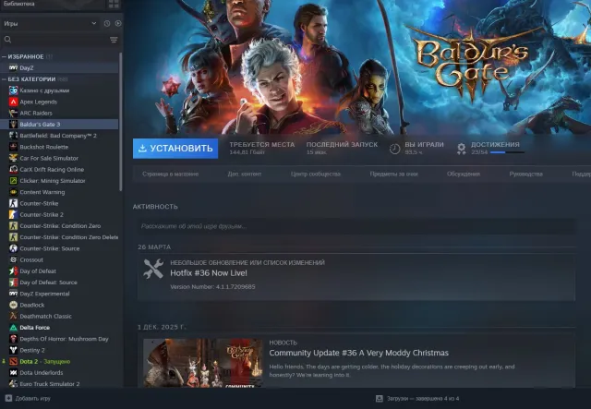Click ДОСТИЖЕНИЯ achievements label
591x409 pixels.
(x=495, y=145)
